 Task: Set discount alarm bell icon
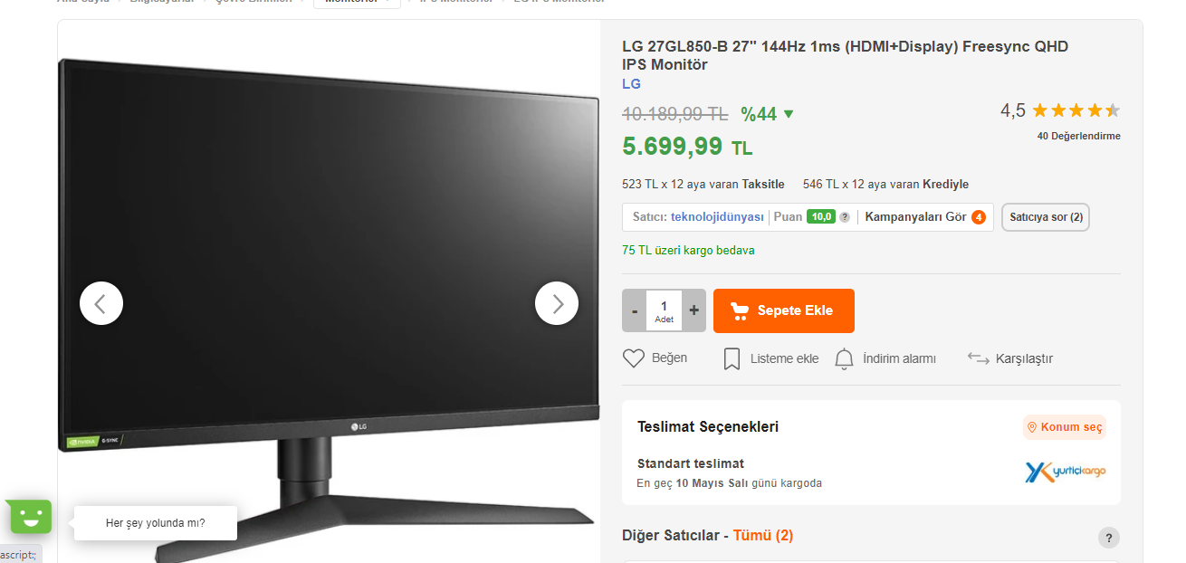click(844, 358)
